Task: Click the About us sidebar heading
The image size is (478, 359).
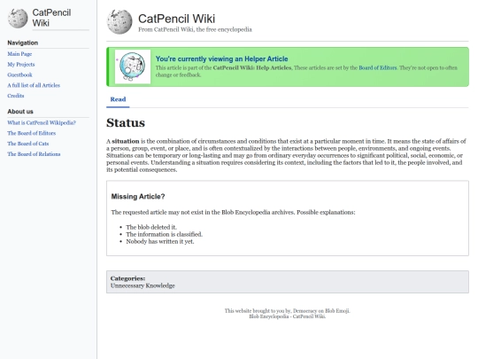Action: click(20, 112)
